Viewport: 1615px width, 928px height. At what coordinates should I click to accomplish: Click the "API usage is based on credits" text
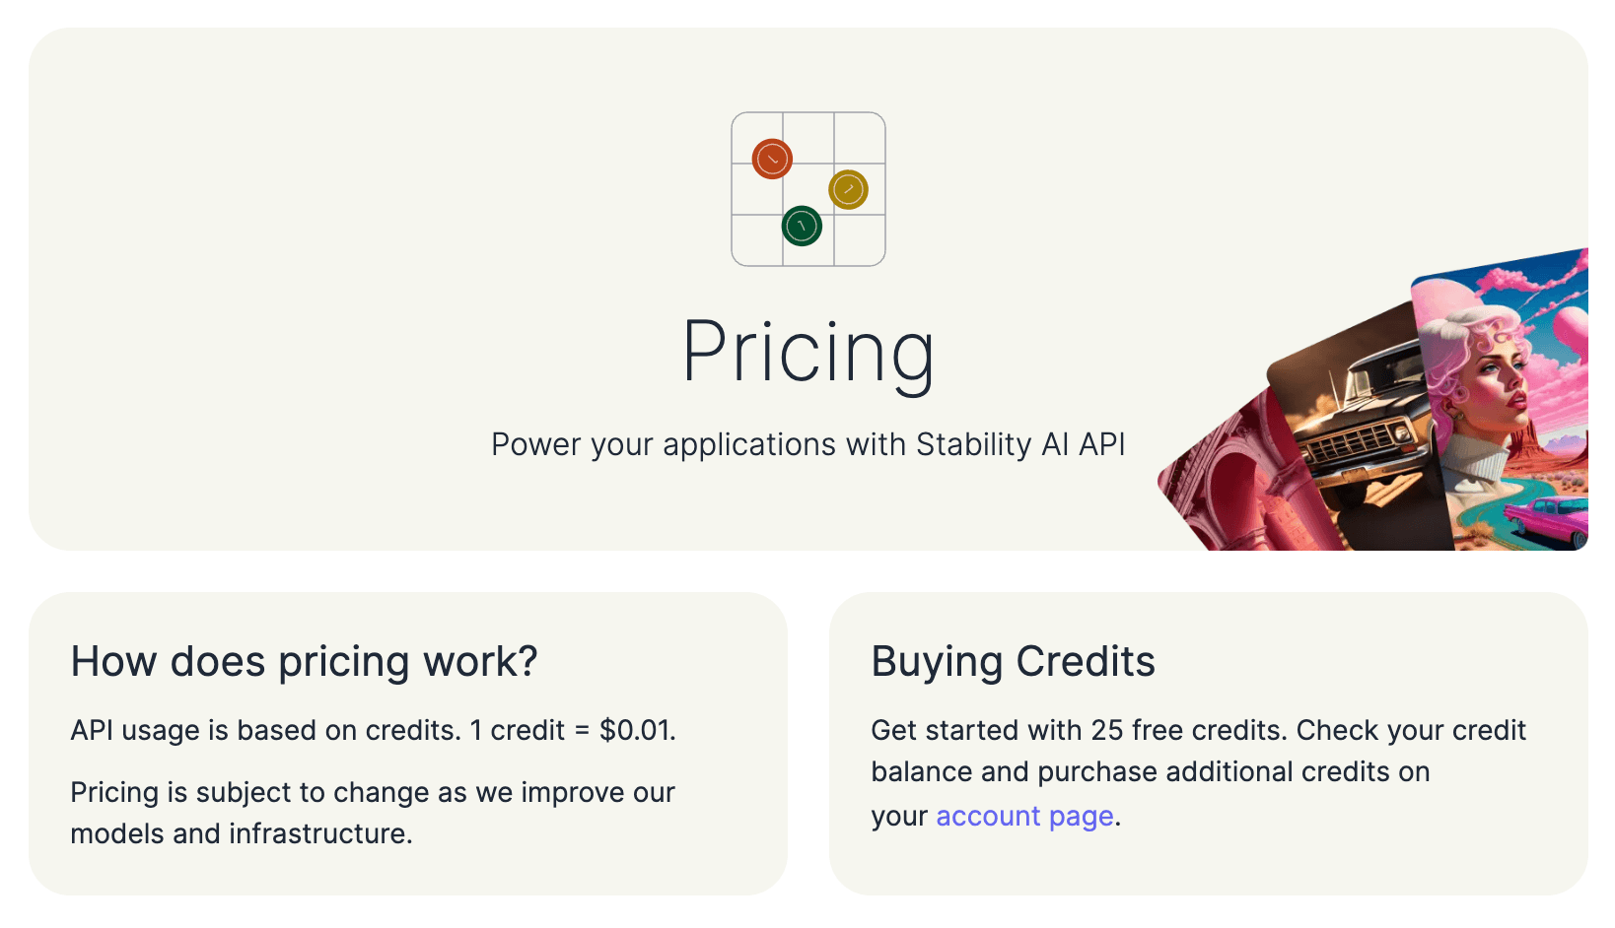266,730
